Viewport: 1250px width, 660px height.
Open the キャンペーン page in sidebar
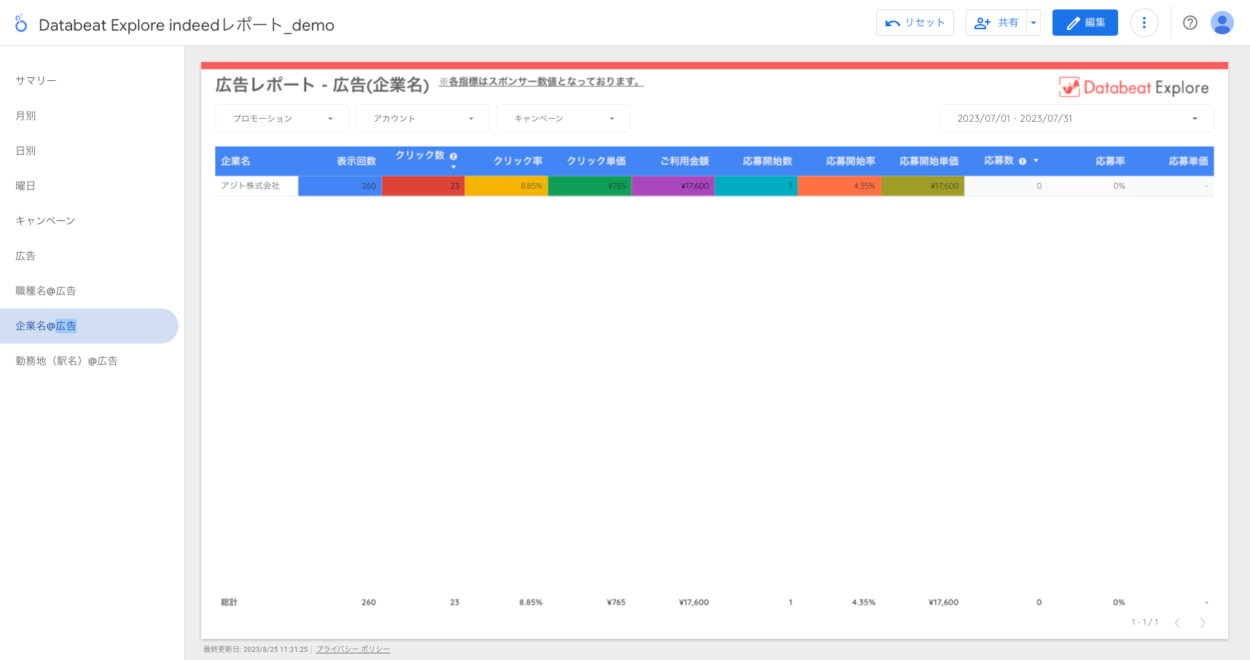pos(89,220)
